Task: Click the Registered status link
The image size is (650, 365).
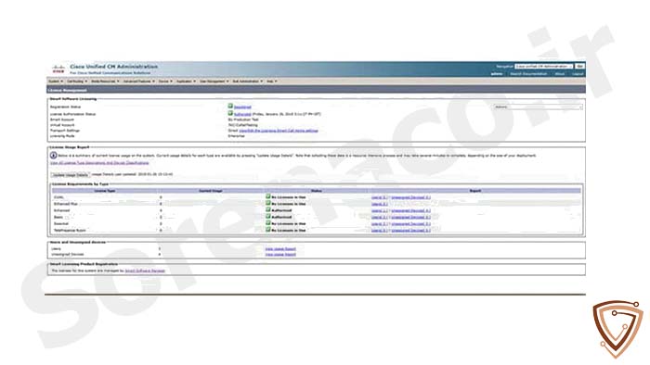Action: (x=242, y=107)
